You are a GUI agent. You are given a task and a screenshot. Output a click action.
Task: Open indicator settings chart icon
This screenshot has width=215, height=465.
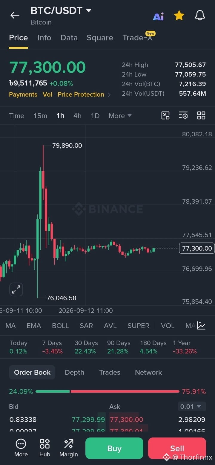[201, 325]
